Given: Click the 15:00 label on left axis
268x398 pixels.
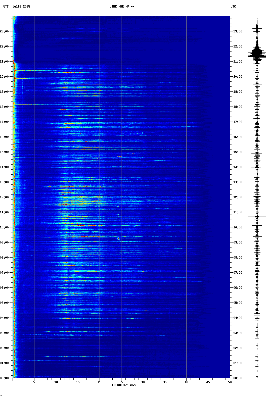Looking at the screenshot, I should coord(4,152).
